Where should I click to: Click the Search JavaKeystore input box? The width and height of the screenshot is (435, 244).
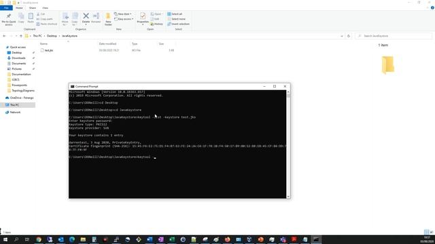pos(394,36)
